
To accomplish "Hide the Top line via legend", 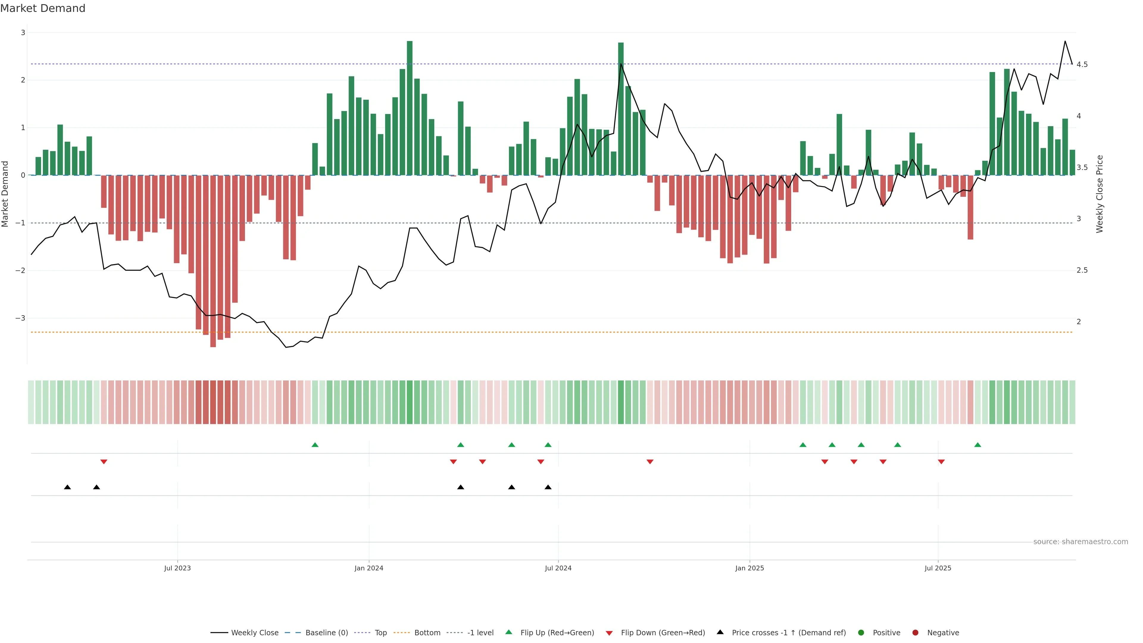I will 380,633.
